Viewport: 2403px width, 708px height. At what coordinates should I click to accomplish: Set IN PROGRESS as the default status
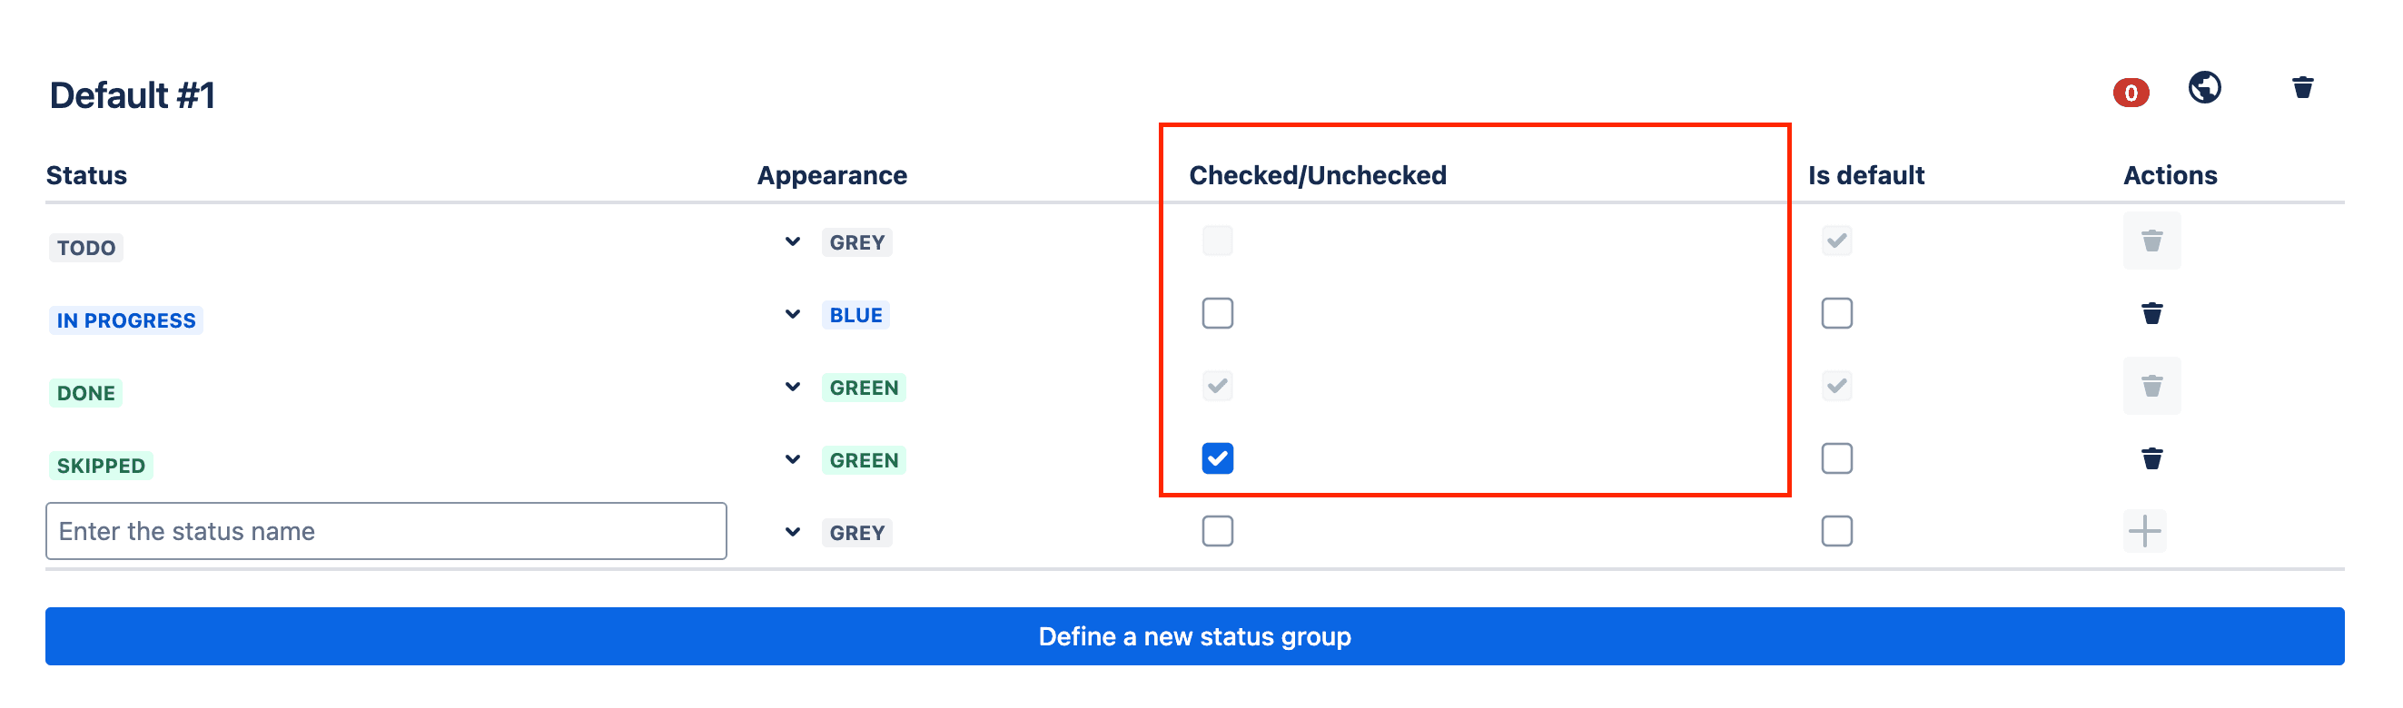pos(1835,313)
